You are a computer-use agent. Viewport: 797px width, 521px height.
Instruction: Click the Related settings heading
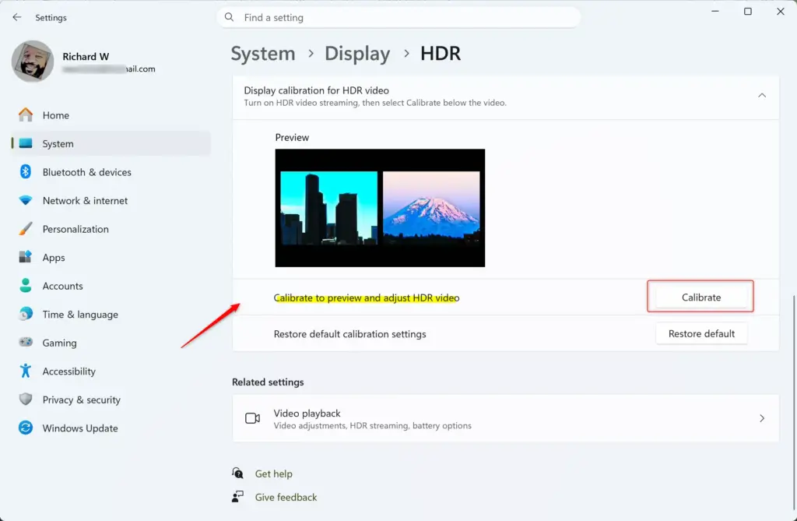click(x=268, y=382)
